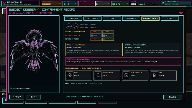Viewport: 192px width, 108px height.
Task: Click the breach signal Nominal readout
Action: coord(116,4)
